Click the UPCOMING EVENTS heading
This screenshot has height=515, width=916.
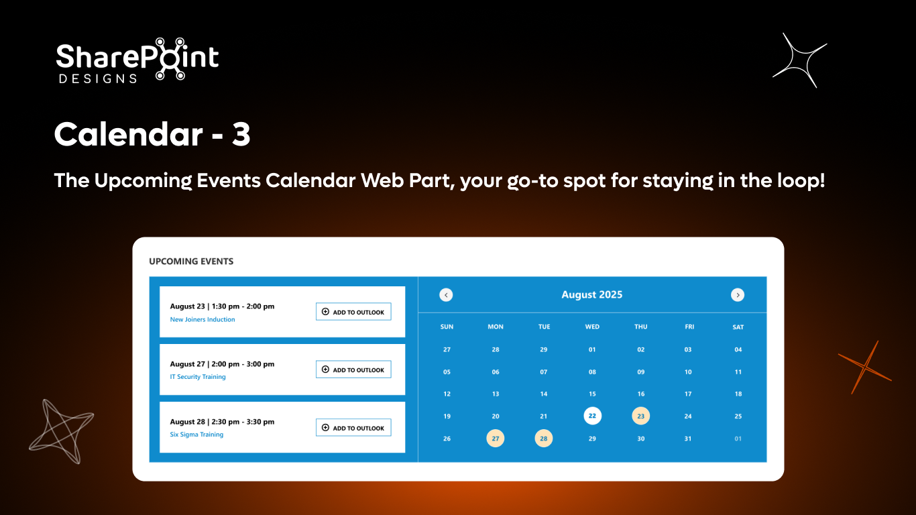(191, 261)
